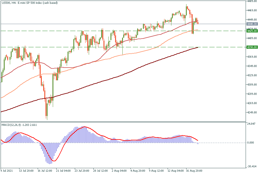This screenshot has height=174, width=261.
Task: Click the 24.847 MACD scale value
Action: point(251,124)
